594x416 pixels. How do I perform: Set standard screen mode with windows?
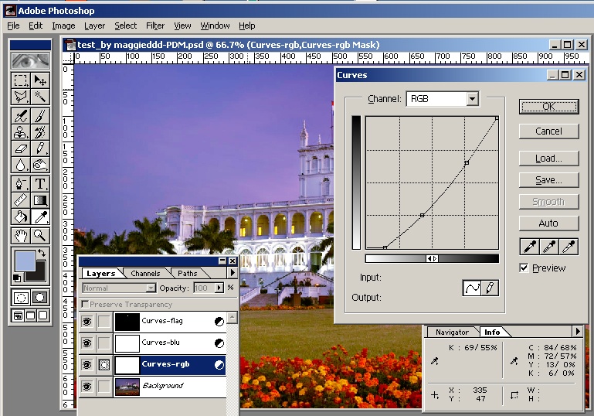18,315
